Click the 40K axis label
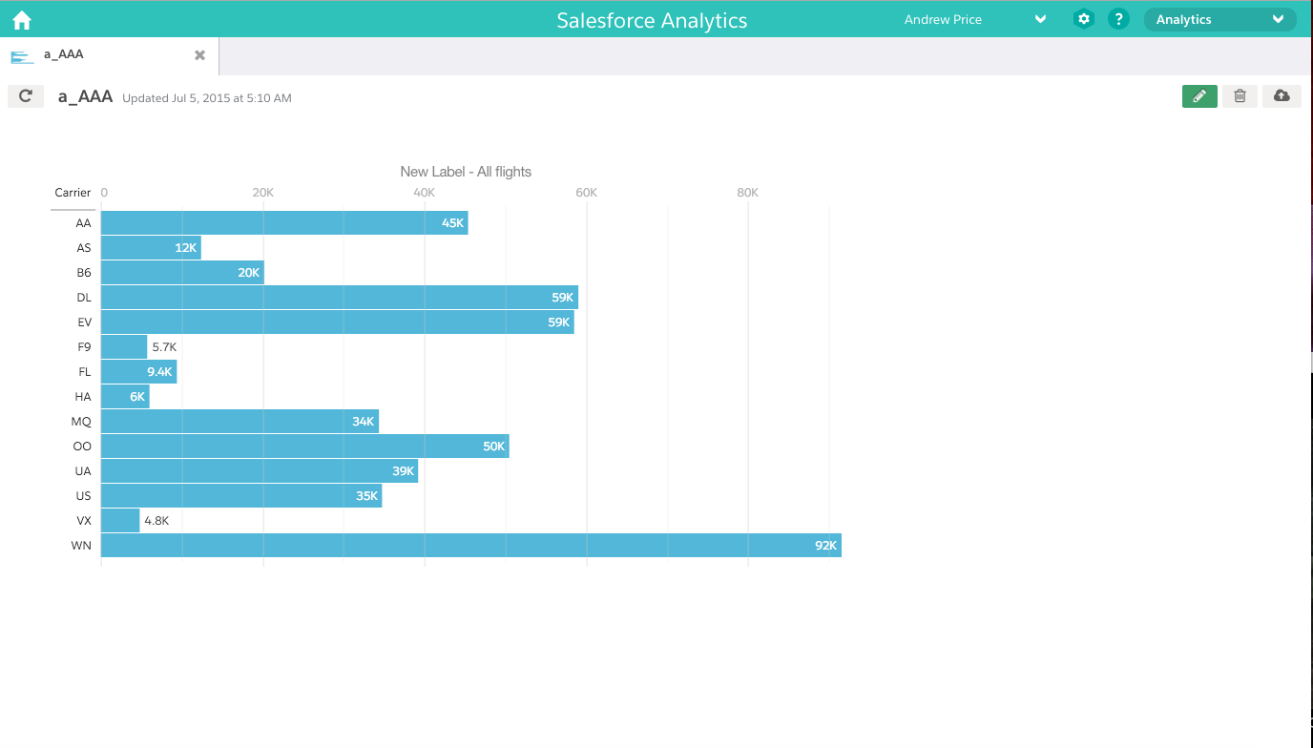Image resolution: width=1313 pixels, height=748 pixels. 425,193
